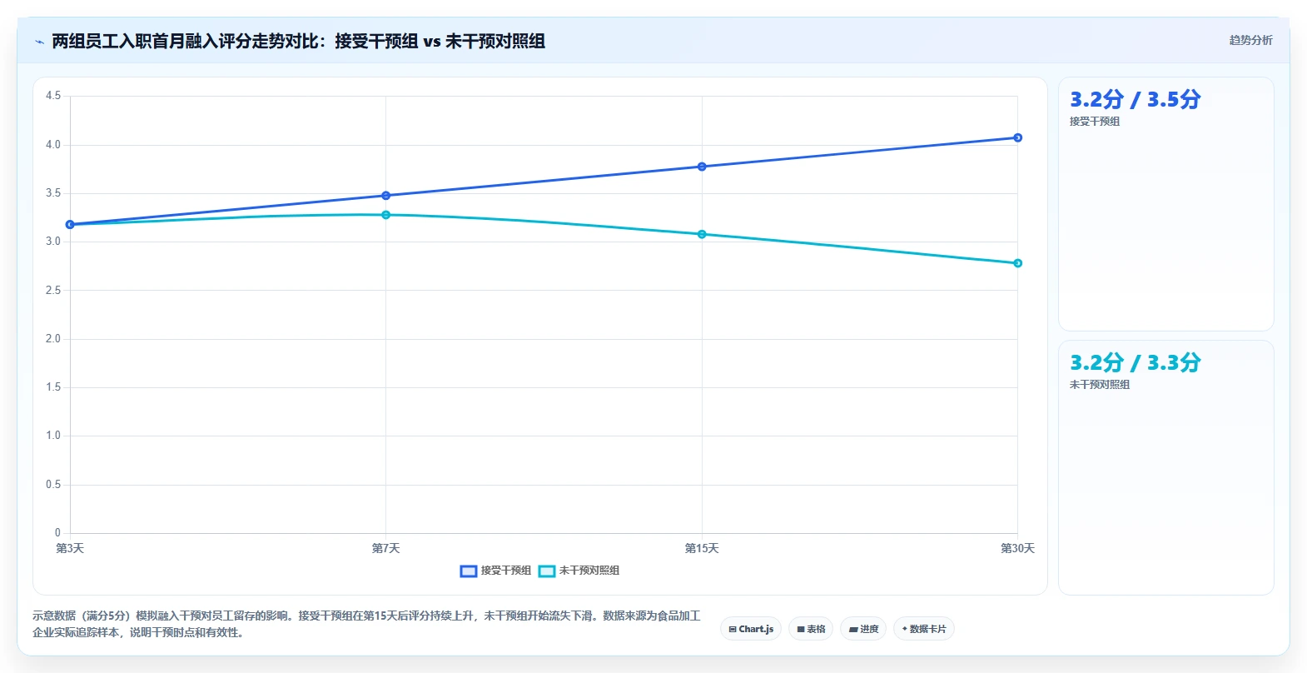Click the 数据卡片 tag chip

[x=924, y=629]
